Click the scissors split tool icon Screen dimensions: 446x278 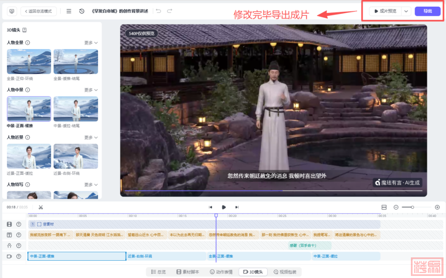point(41,207)
